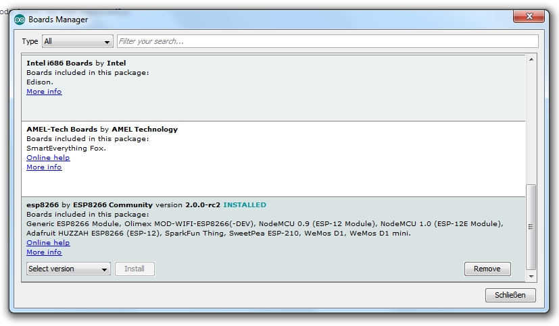Image resolution: width=559 pixels, height=326 pixels.
Task: Open Online help link for AMEL-Tech Boards
Action: point(48,158)
